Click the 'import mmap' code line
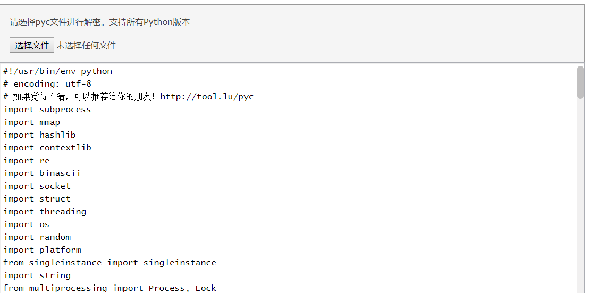 click(31, 122)
